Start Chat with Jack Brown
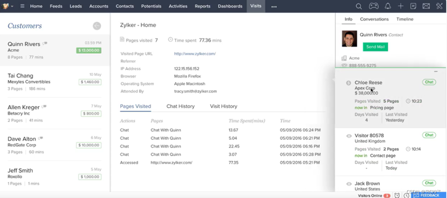Screen dimensions: 447x198 (429, 183)
